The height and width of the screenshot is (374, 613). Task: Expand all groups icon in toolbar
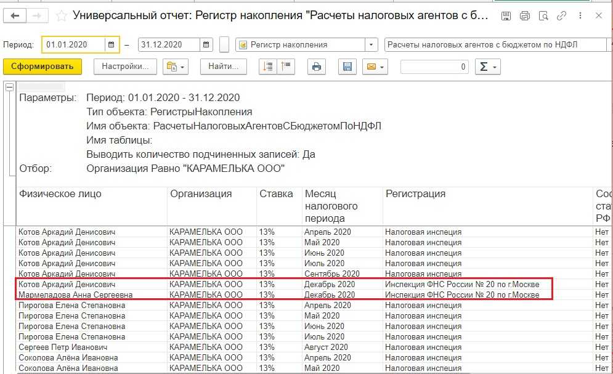[268, 67]
